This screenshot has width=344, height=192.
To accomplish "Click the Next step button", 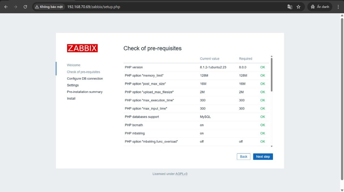I will click(x=263, y=157).
